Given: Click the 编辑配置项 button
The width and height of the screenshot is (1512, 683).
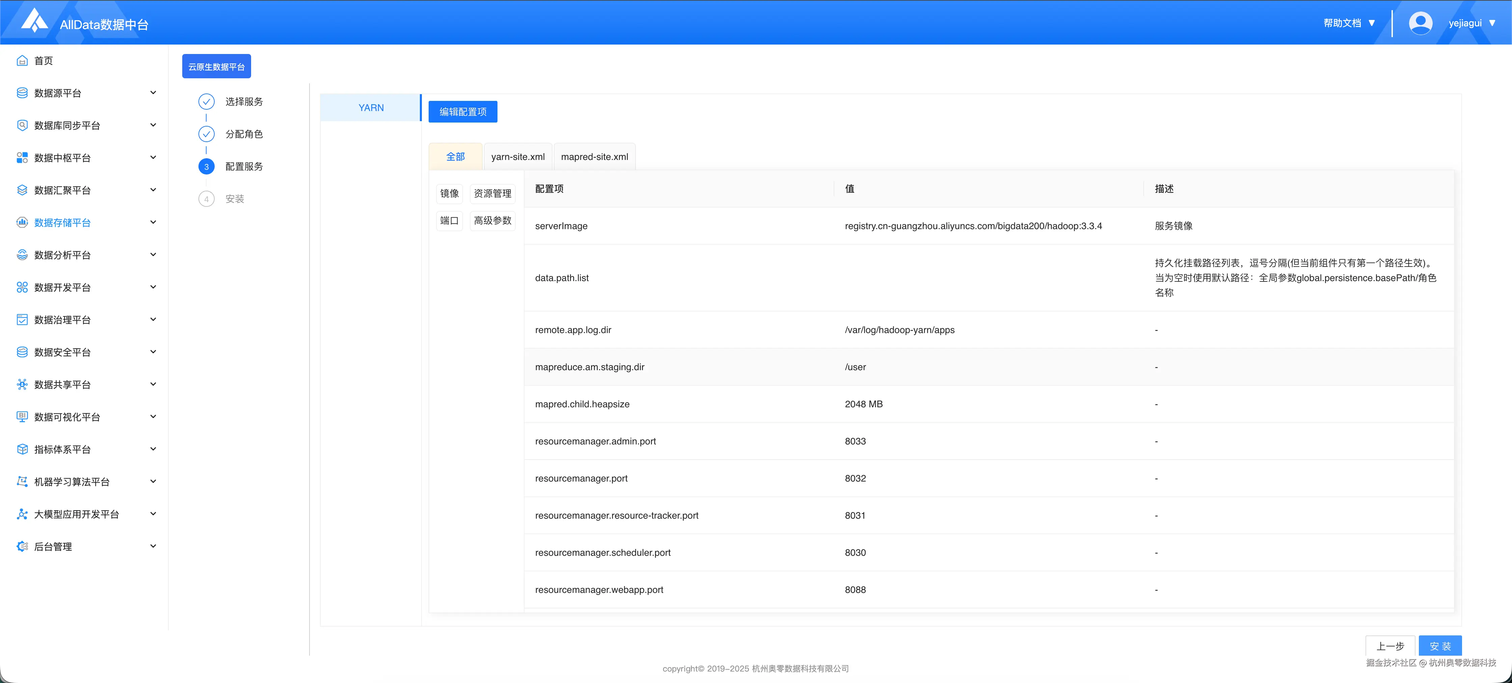Looking at the screenshot, I should [x=462, y=111].
